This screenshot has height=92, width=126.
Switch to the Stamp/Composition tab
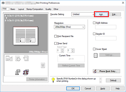[35, 9]
